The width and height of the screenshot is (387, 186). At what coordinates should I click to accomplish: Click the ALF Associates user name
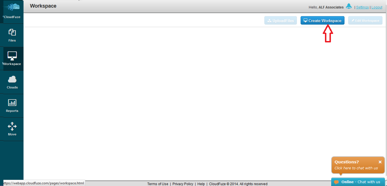[331, 7]
